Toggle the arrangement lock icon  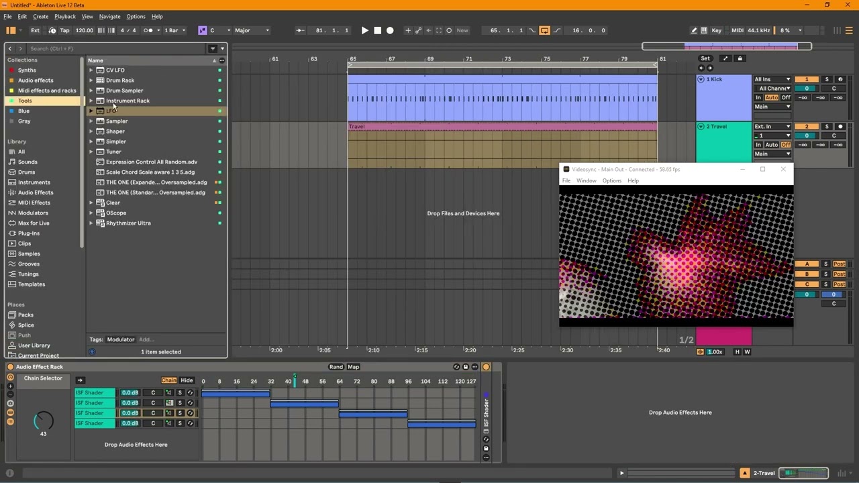click(740, 58)
